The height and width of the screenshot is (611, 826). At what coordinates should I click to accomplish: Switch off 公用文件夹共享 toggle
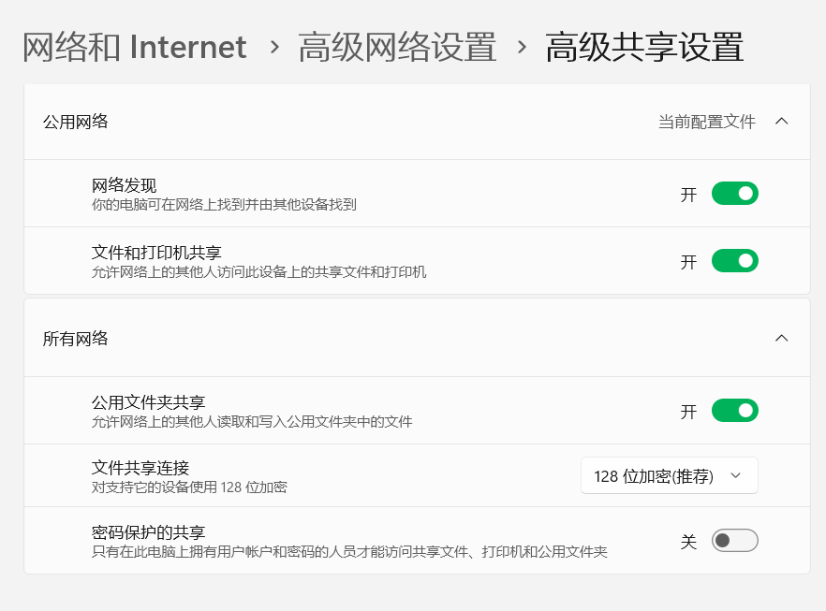735,411
